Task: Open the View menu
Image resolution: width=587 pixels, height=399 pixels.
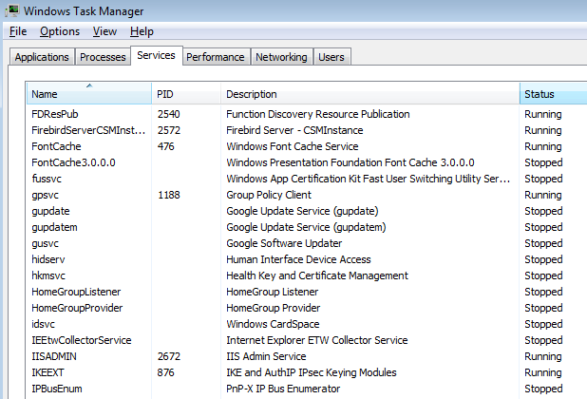Action: coord(104,31)
